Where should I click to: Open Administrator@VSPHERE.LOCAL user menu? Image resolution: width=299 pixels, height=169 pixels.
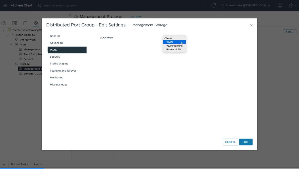pyautogui.click(x=245, y=5)
